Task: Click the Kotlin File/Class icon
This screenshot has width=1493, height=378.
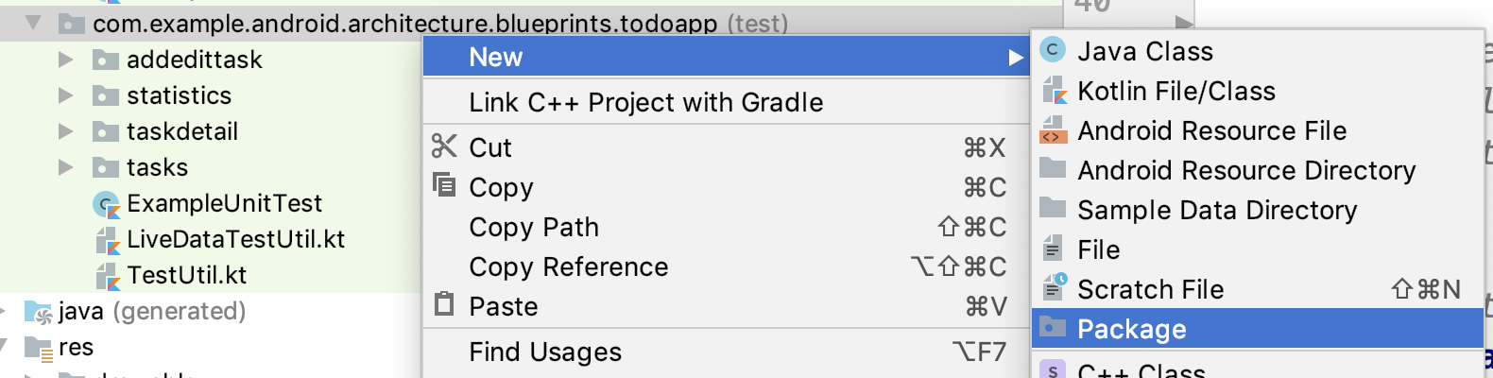Action: click(x=1053, y=91)
